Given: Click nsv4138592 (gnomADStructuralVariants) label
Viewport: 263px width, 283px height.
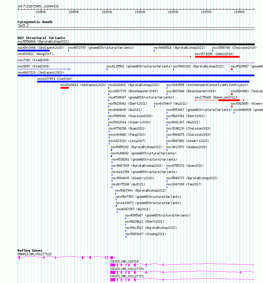Looking at the screenshot, I should [139, 66].
